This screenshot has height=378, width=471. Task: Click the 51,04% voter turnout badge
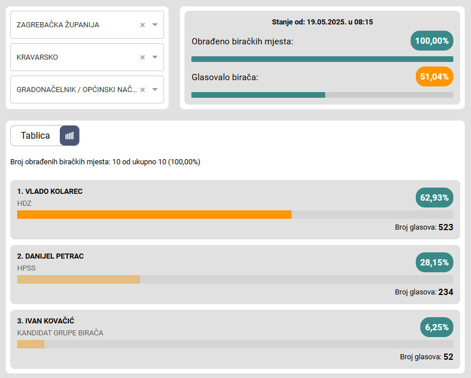pos(435,77)
